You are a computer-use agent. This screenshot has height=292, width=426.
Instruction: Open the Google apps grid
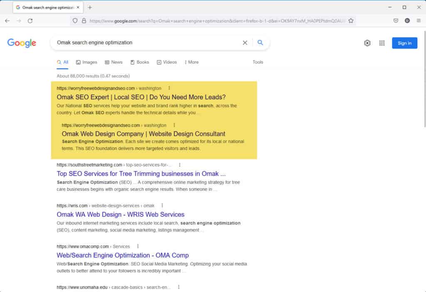click(382, 43)
